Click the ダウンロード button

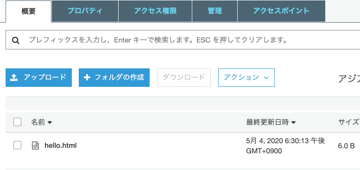tap(183, 78)
